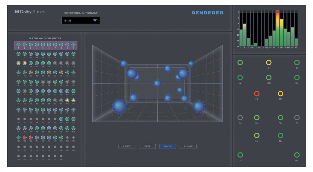This screenshot has width=313, height=172.
Task: Click the red Ltf speaker indicator
Action: tap(257, 94)
